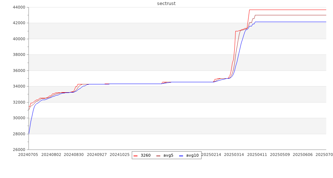Select the avg5 series label in legend
Screen dimensions: 333x178
coord(168,156)
